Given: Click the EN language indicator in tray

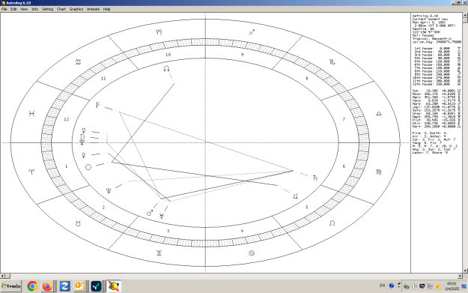Looking at the screenshot, I should (383, 286).
